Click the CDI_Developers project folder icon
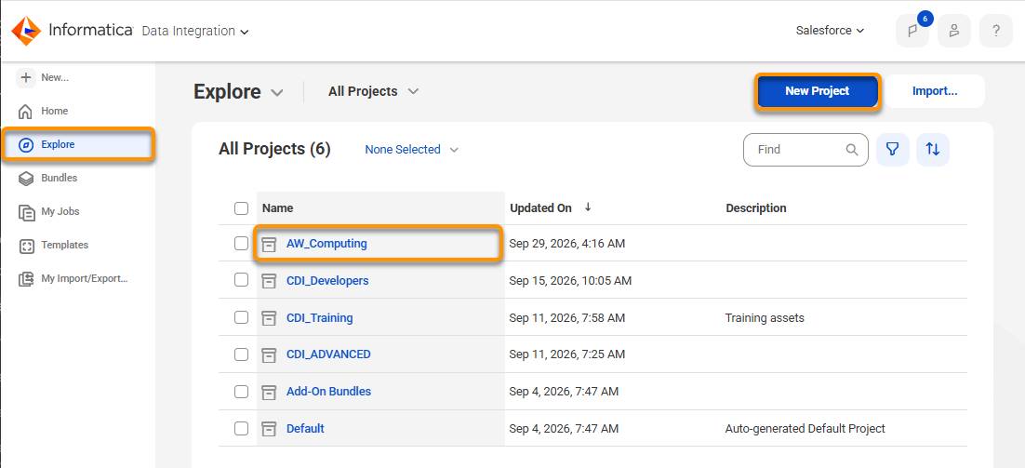Viewport: 1025px width, 468px height. [269, 281]
